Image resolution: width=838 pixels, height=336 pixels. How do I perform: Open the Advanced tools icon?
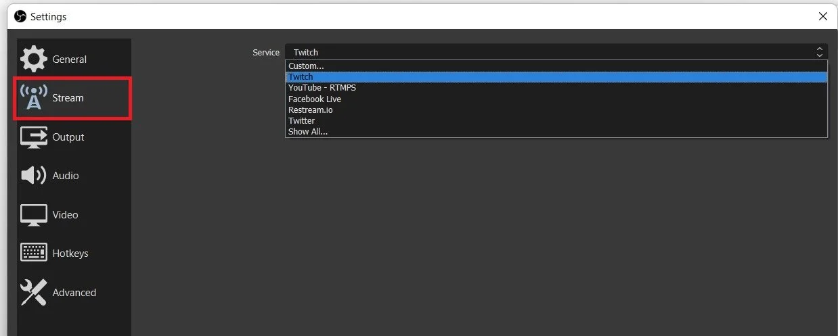pyautogui.click(x=34, y=293)
